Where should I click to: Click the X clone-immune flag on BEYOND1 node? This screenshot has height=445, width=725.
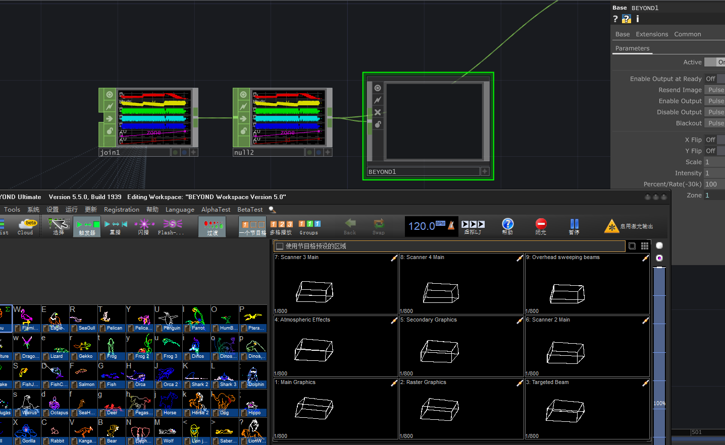[x=378, y=112]
